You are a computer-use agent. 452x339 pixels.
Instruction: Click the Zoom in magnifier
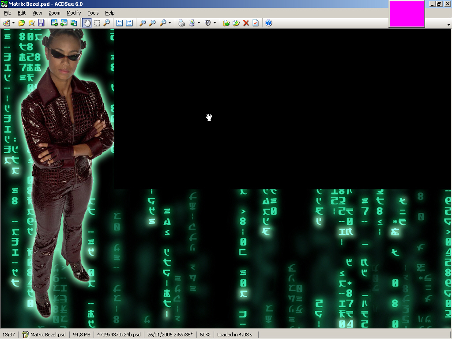tap(152, 23)
